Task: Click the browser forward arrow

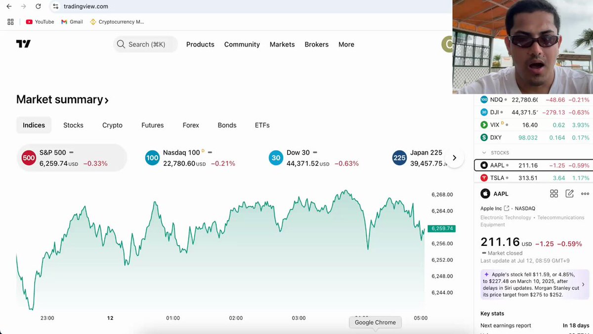Action: [x=23, y=6]
